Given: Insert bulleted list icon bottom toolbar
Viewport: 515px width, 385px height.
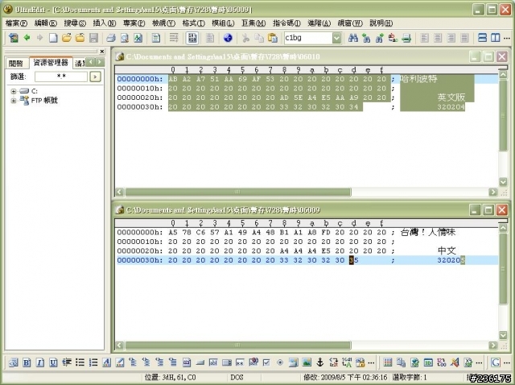Looking at the screenshot, I should point(80,362).
